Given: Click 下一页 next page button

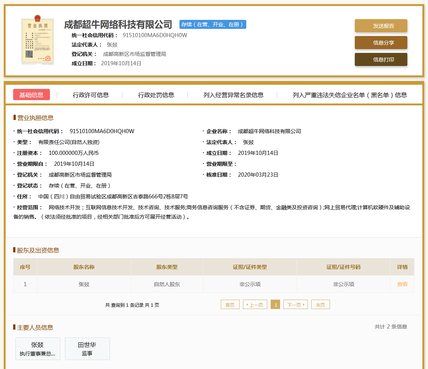Looking at the screenshot, I should tap(295, 305).
